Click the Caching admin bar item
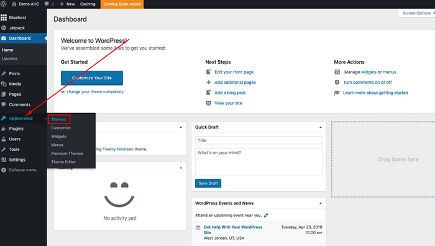Viewport: 435px width, 246px height. 88,4
